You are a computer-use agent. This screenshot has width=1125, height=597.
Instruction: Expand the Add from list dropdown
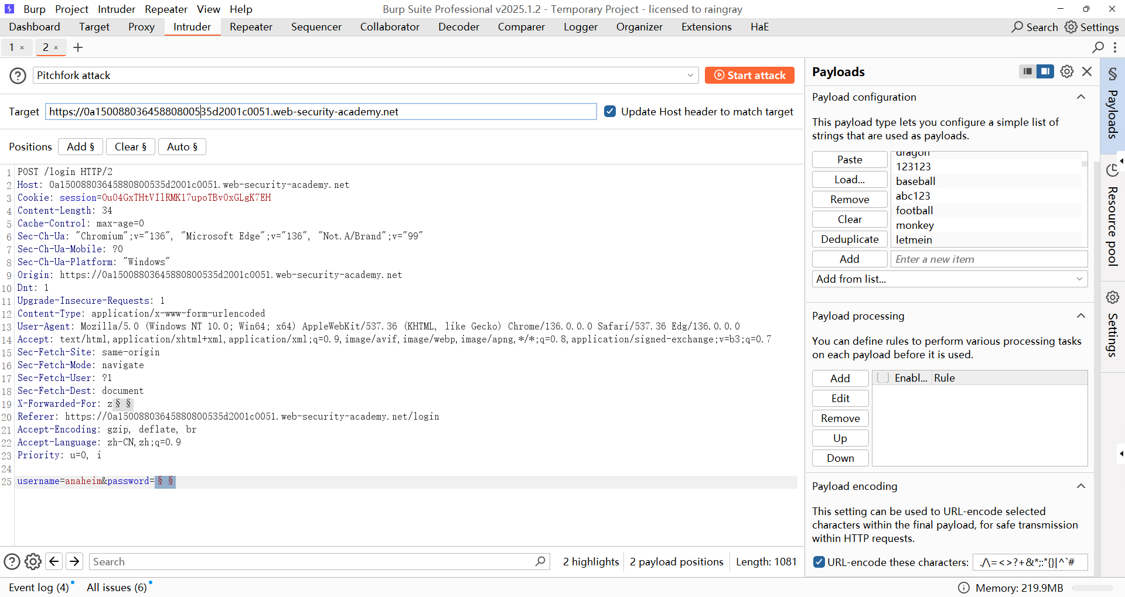[x=949, y=279]
